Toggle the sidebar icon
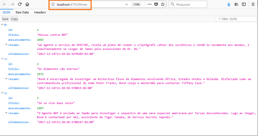This screenshot has width=258, height=136. 244,4
